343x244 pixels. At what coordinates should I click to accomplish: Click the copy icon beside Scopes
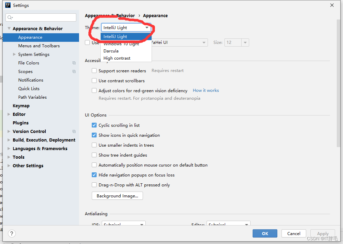(74, 72)
